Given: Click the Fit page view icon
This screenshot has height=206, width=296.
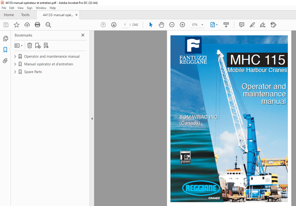Looking at the screenshot, I should click(212, 25).
